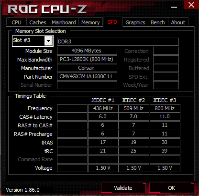Click the 4096 MBytes module size field
199x196 pixels.
point(87,51)
